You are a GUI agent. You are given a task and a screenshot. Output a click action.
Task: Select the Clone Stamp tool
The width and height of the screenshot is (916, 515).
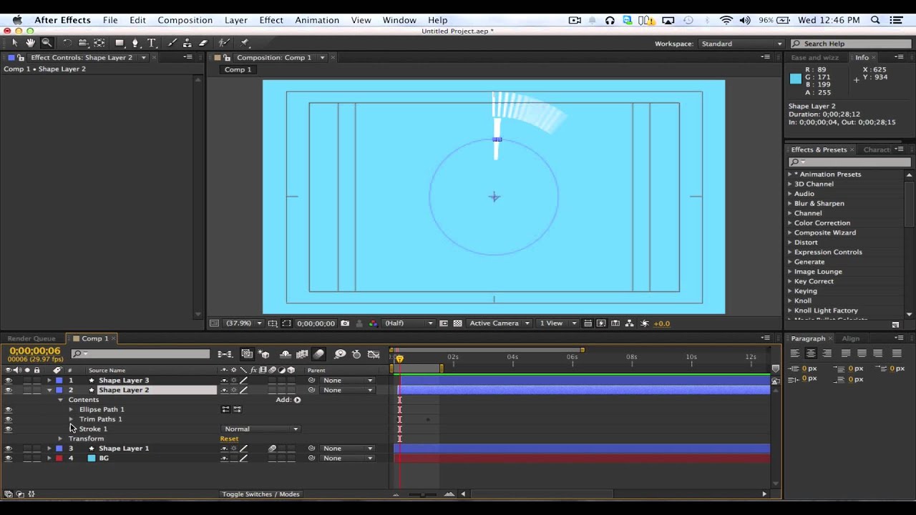click(187, 43)
